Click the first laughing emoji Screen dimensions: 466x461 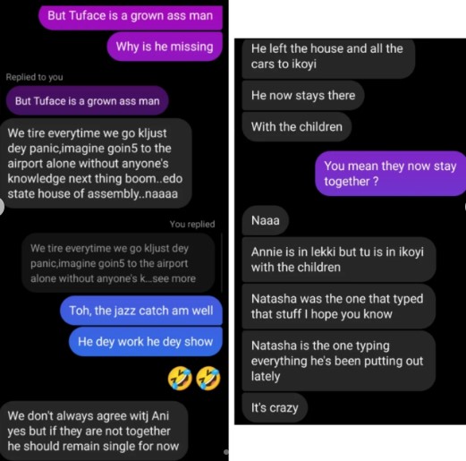coord(180,379)
